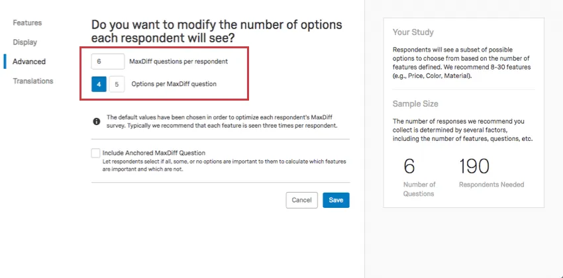Switch to the Display tab
This screenshot has height=278, width=563.
point(25,42)
